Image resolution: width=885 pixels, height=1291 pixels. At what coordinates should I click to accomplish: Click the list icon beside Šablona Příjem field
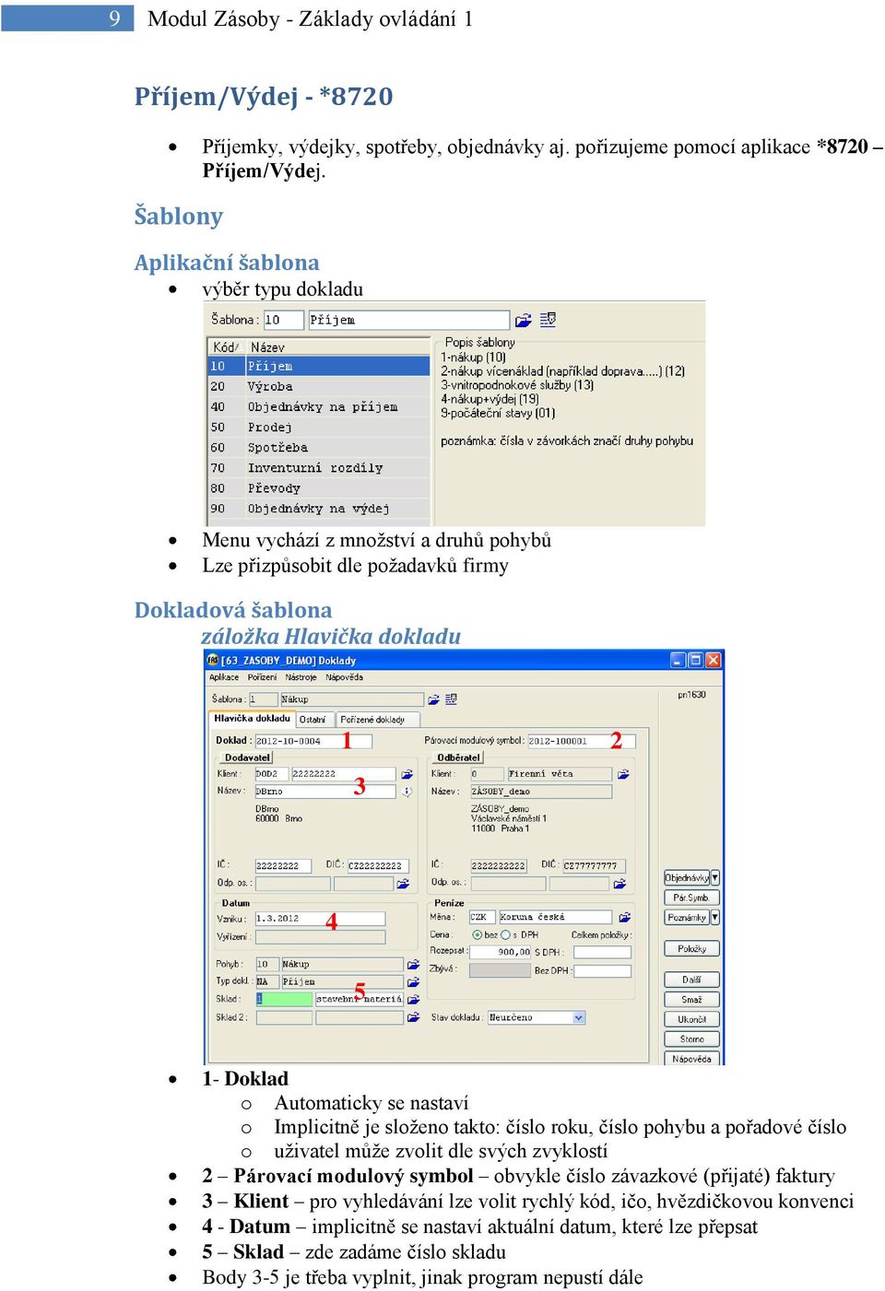click(x=548, y=320)
